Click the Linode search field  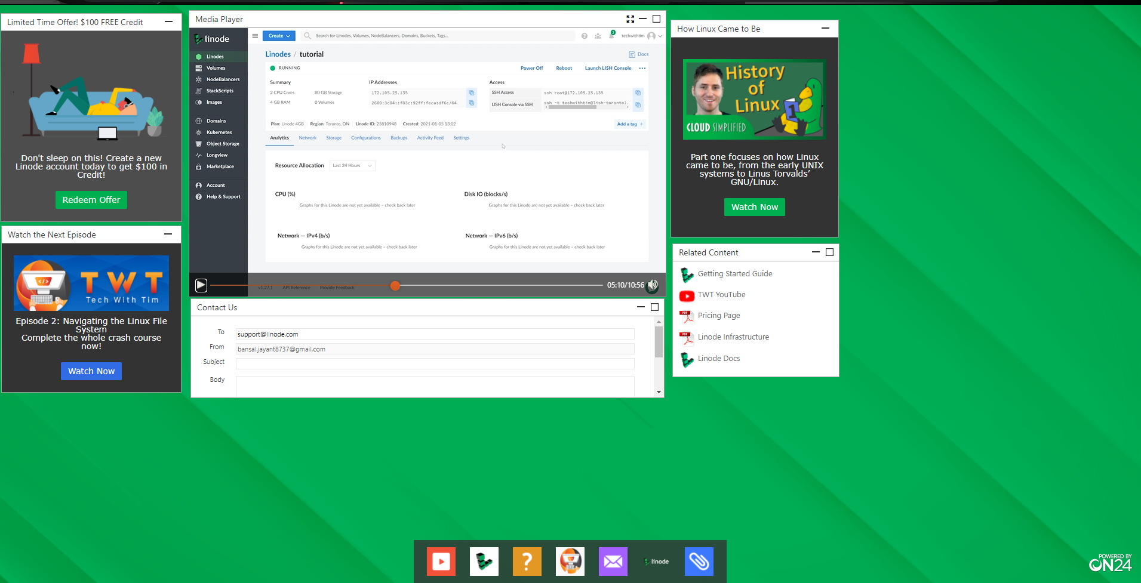coord(439,36)
